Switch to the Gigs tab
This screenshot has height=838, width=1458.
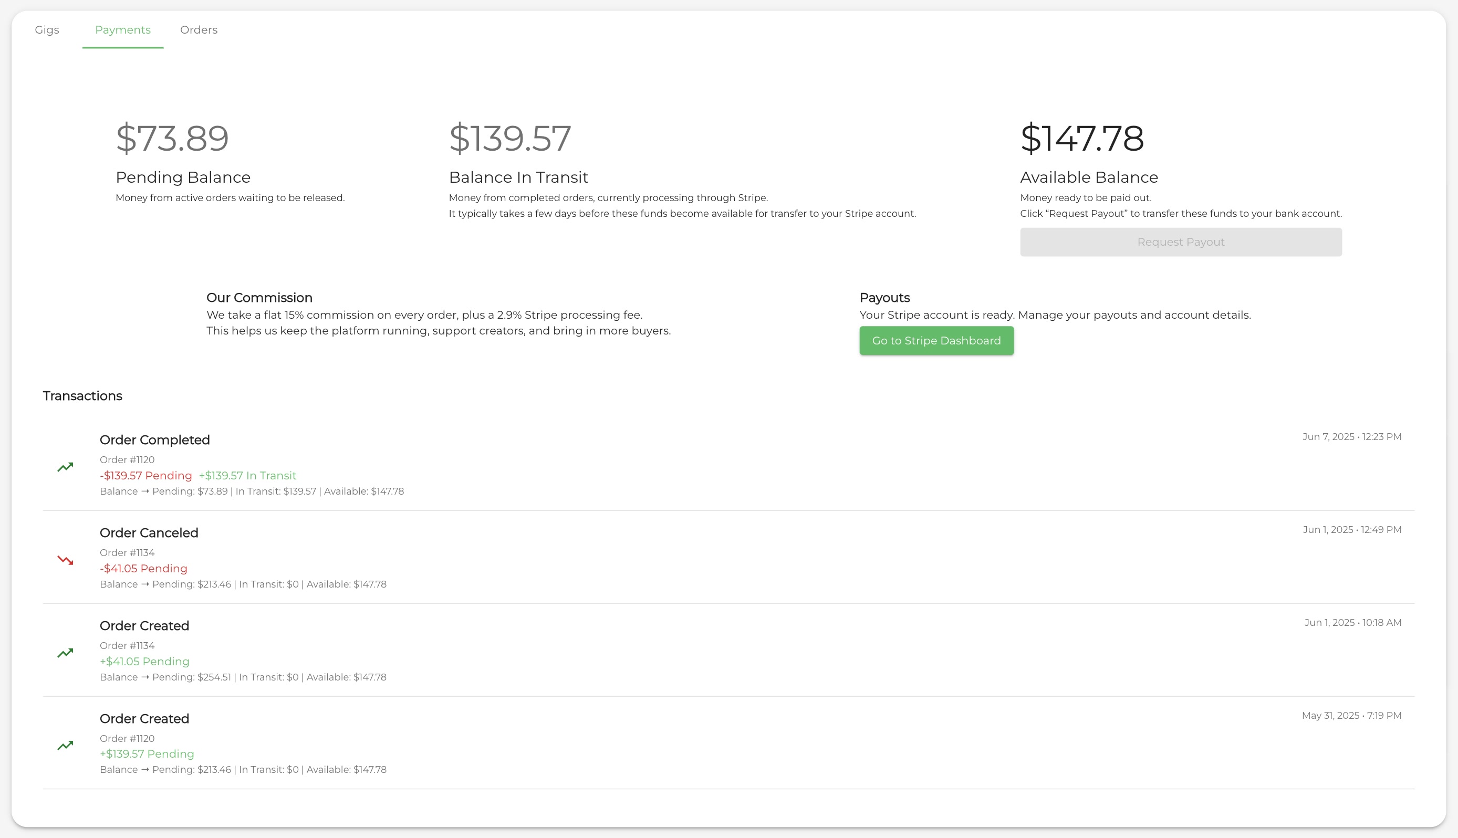[47, 30]
